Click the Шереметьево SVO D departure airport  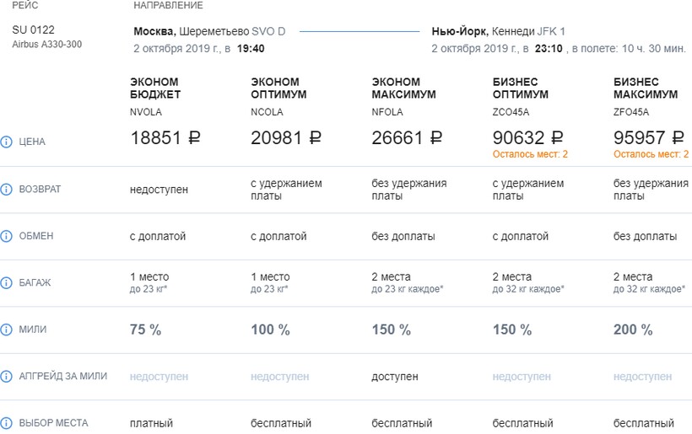(233, 31)
